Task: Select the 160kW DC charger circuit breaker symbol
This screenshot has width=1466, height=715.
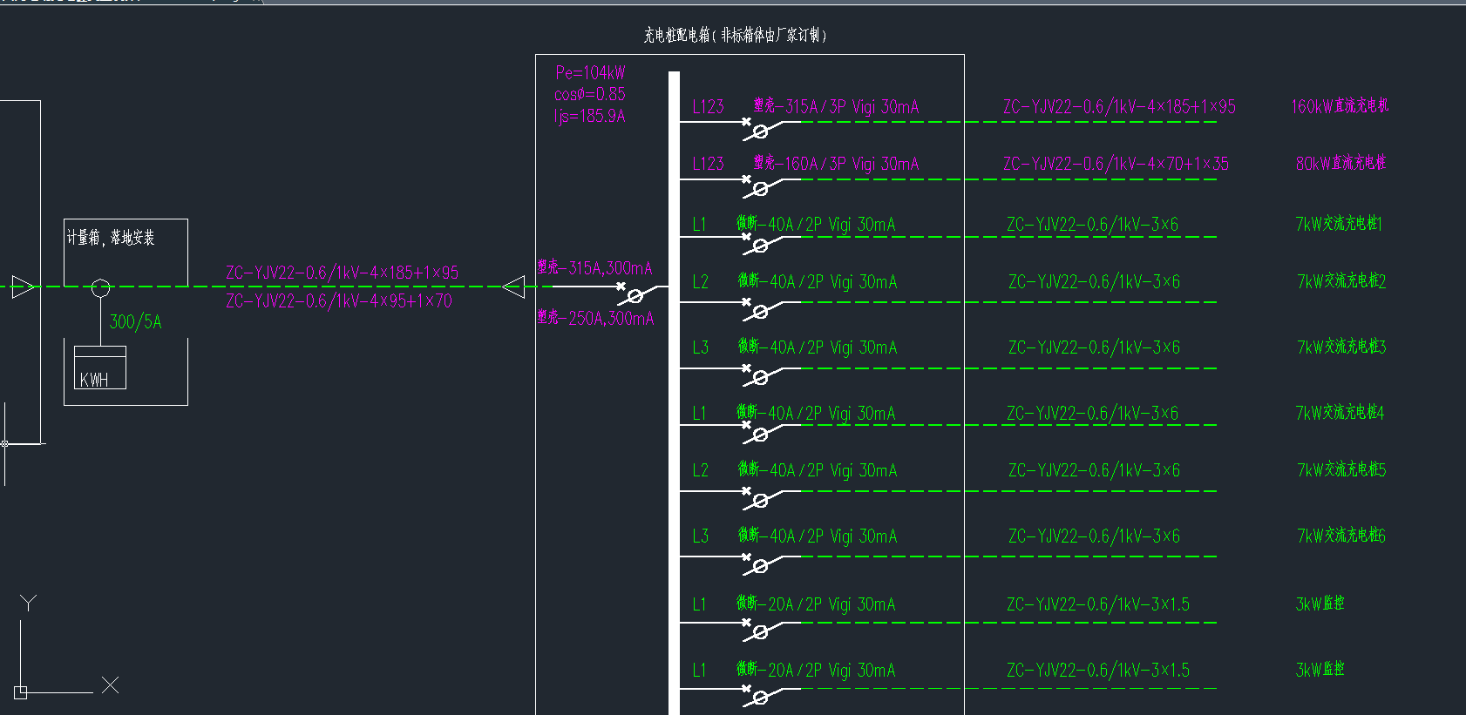Action: pos(759,131)
